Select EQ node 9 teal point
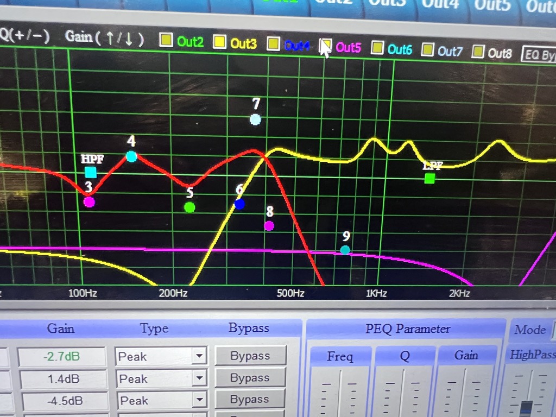556x417 pixels. (x=345, y=250)
